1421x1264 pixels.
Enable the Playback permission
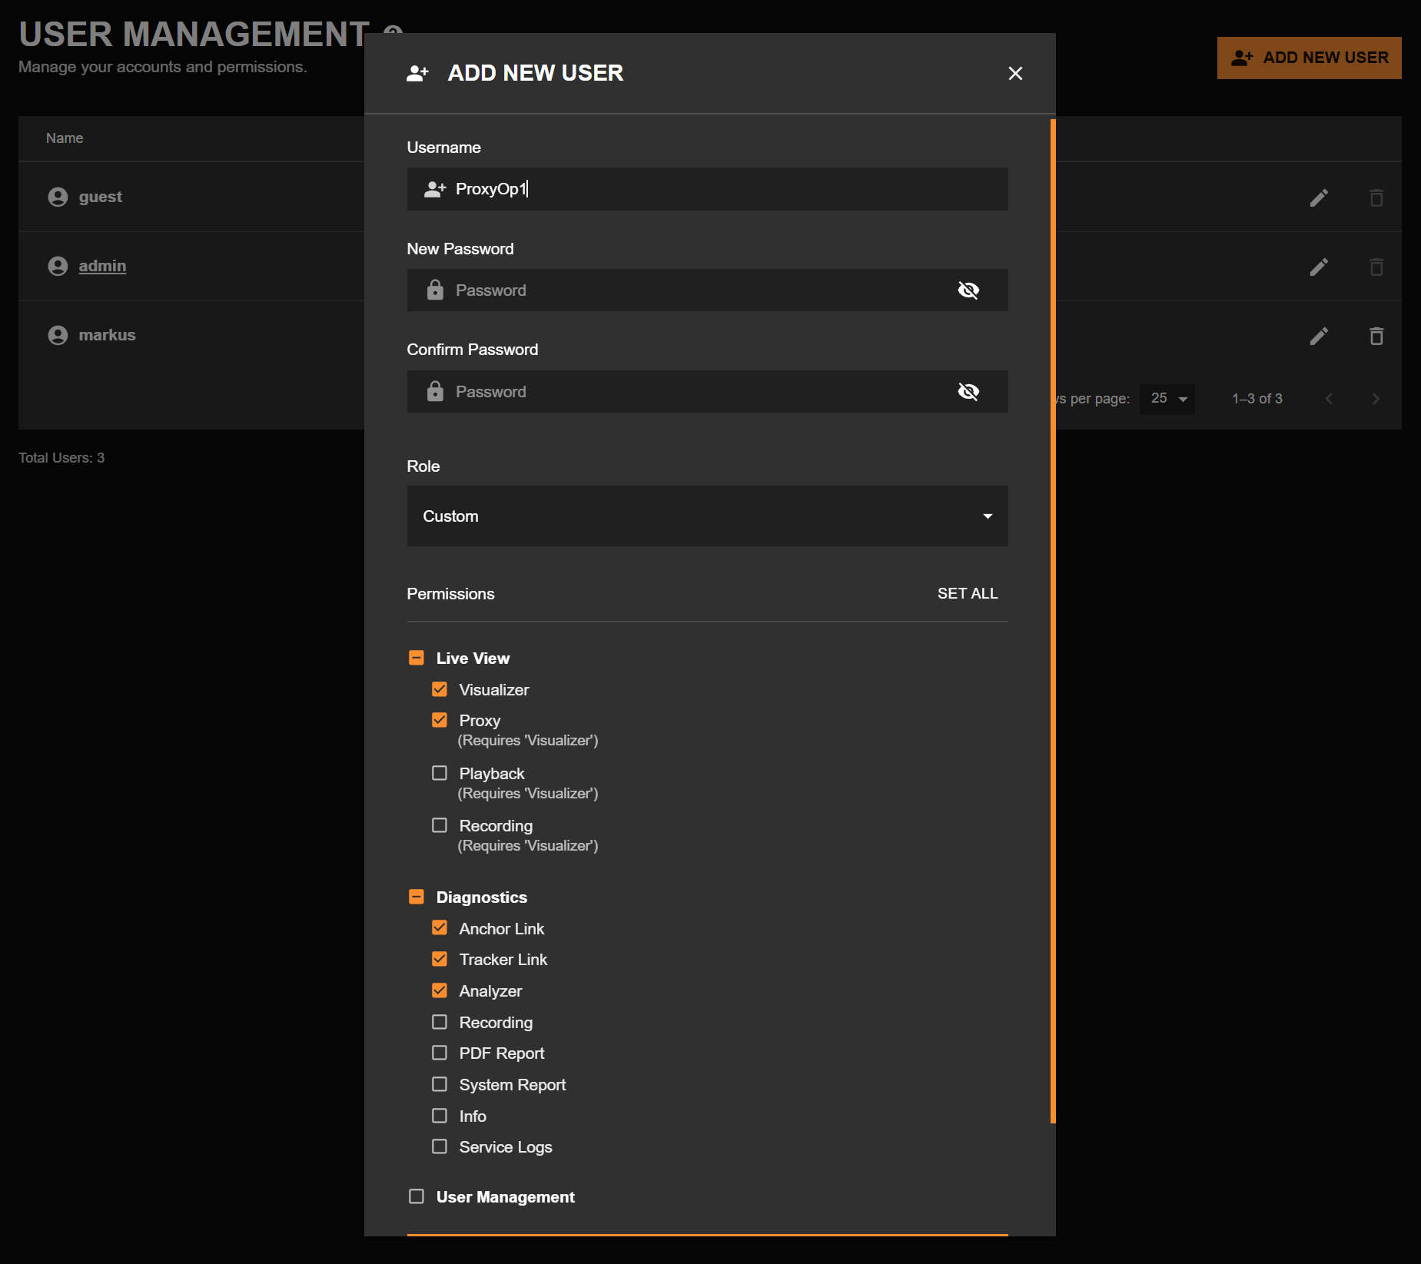440,773
